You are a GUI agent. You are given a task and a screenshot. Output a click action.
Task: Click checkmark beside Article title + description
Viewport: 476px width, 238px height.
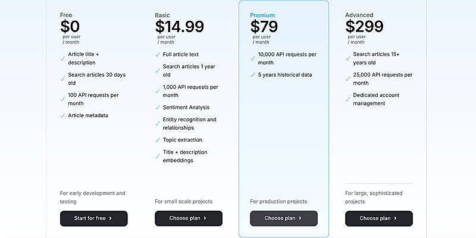point(62,58)
